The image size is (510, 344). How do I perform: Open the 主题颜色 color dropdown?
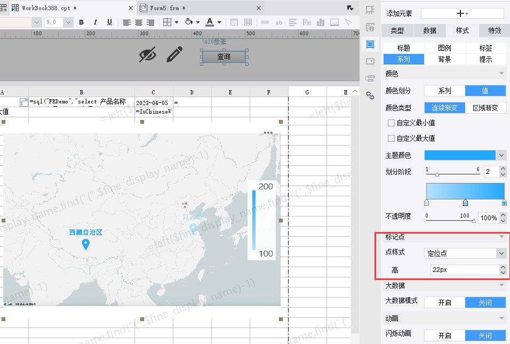click(501, 155)
